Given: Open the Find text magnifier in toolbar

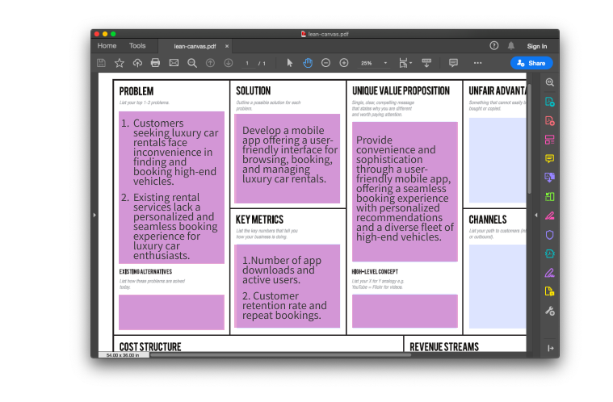Looking at the screenshot, I should pos(192,63).
